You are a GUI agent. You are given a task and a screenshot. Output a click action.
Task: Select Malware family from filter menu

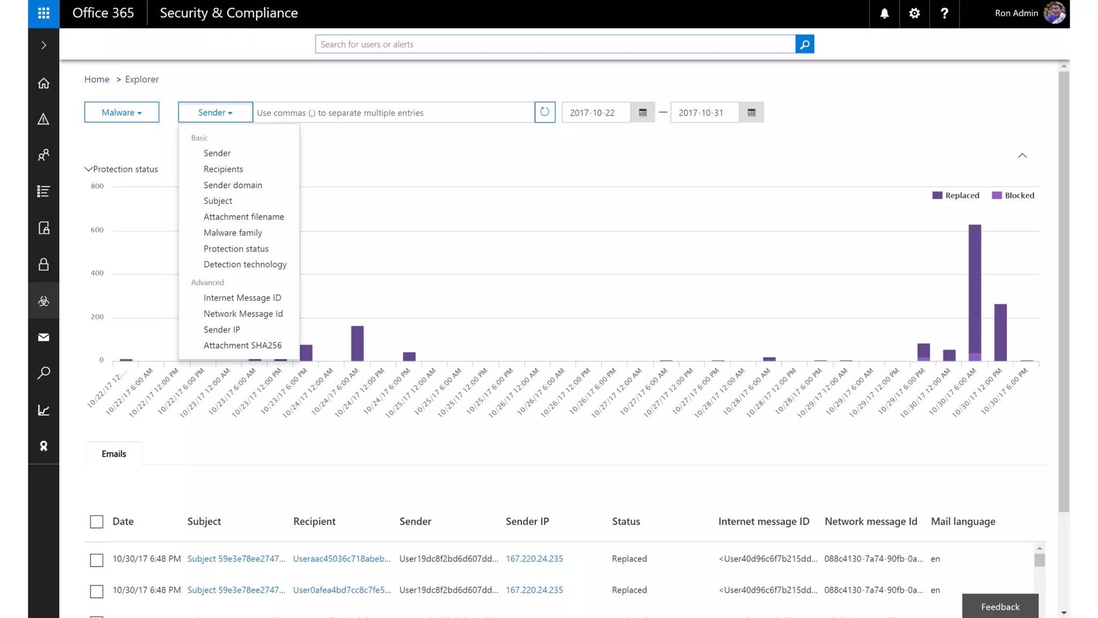(x=233, y=232)
